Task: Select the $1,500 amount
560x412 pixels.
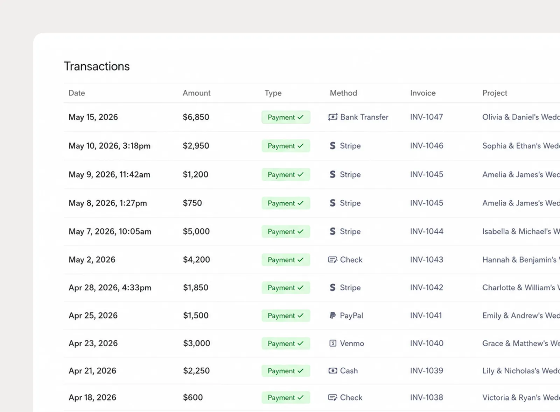Action: click(x=196, y=316)
